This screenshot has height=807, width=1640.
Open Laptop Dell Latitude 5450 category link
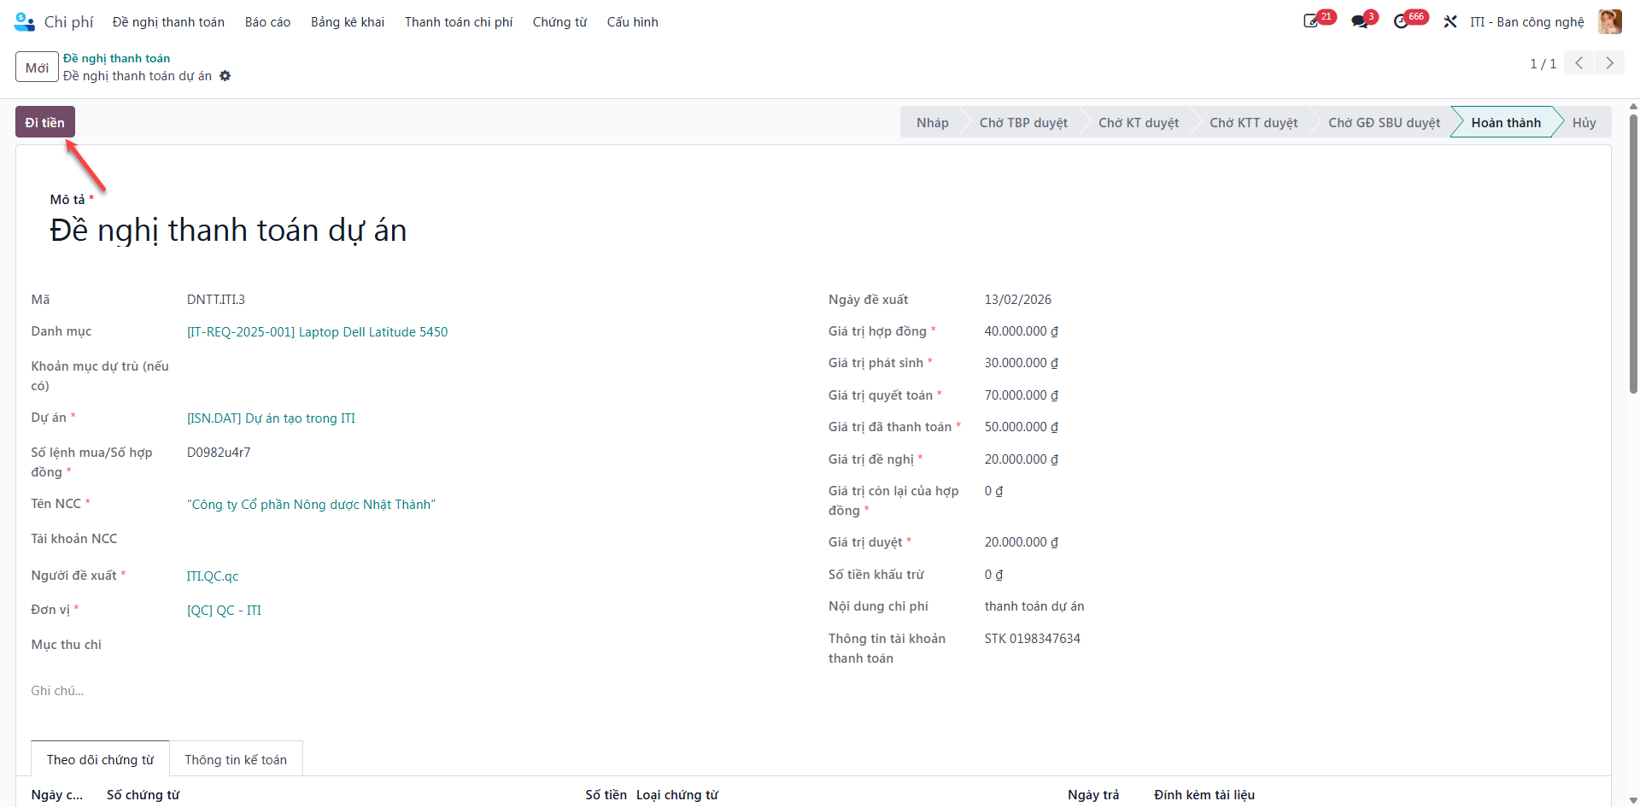[x=317, y=332]
